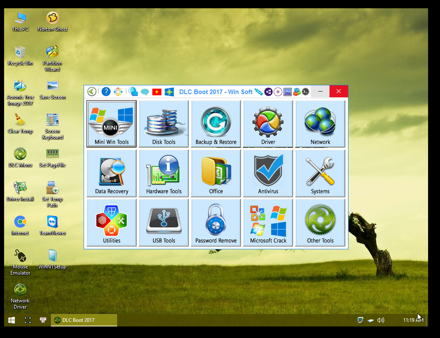Open the USB Tools category
This screenshot has height=338, width=440.
(163, 222)
